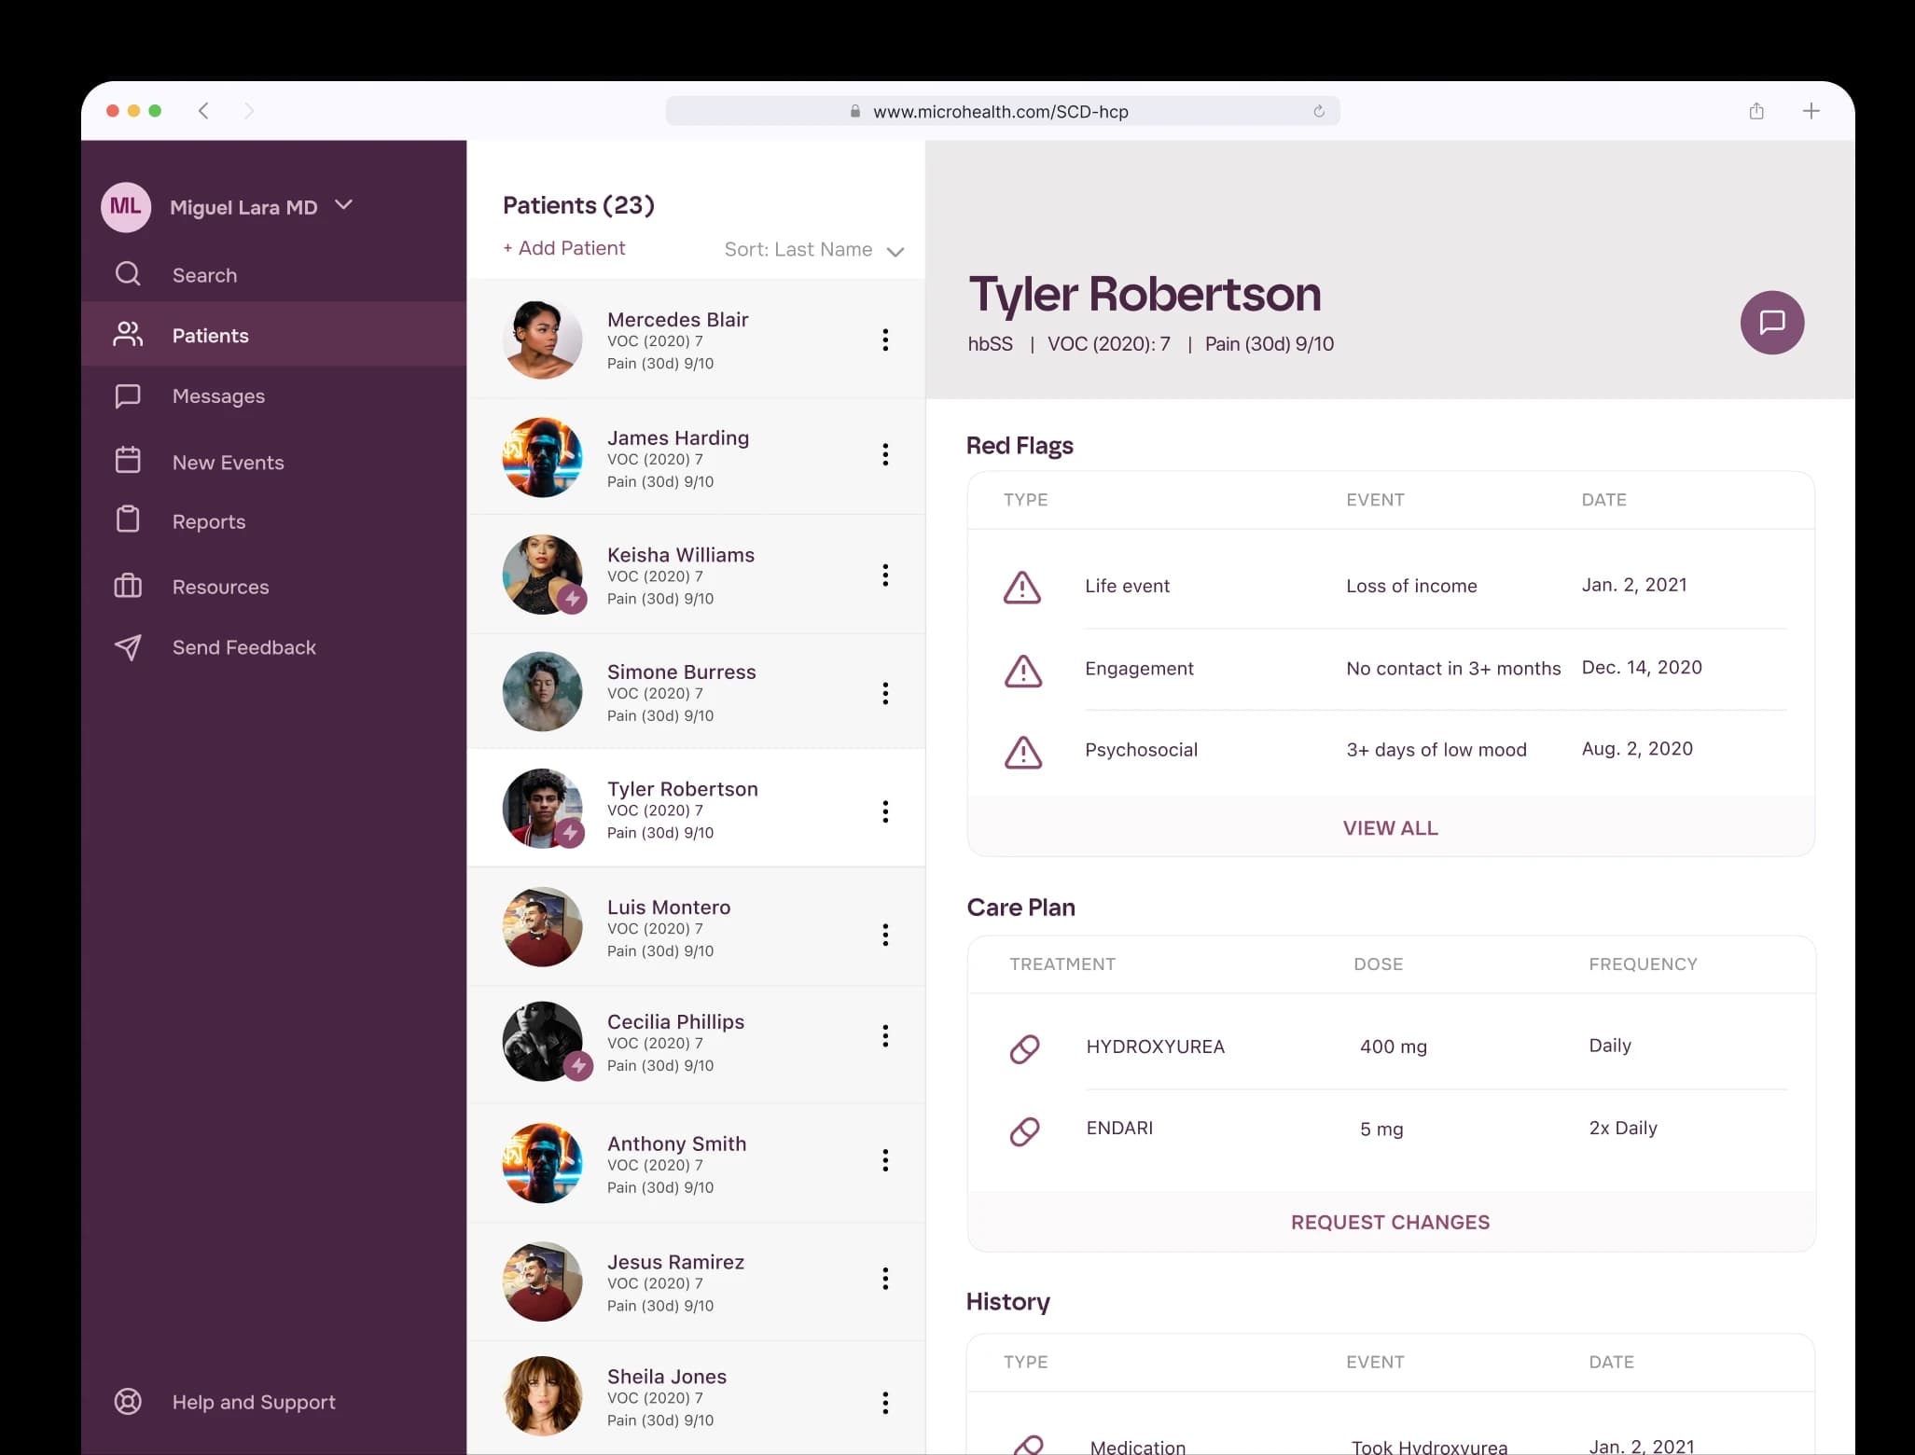Open the Sort: Last Name dropdown
The image size is (1915, 1455).
point(813,250)
